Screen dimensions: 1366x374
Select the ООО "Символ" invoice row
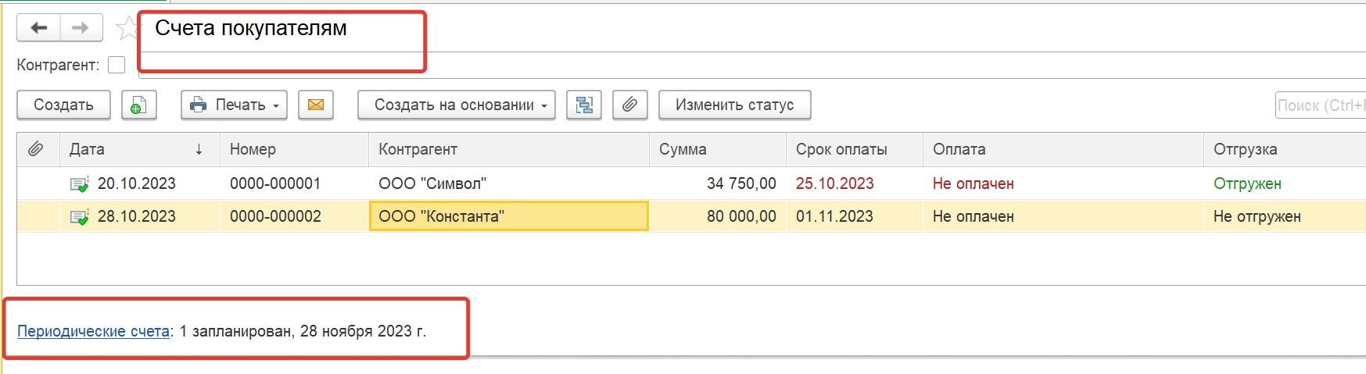[691, 183]
